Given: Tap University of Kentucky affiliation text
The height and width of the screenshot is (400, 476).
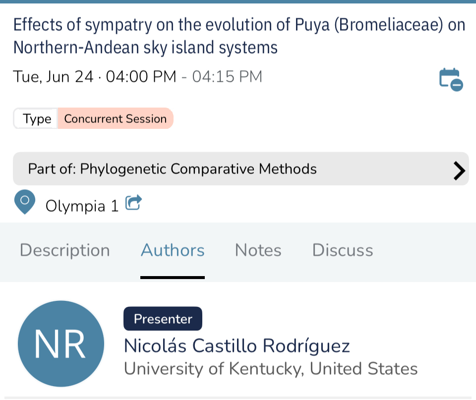Looking at the screenshot, I should pyautogui.click(x=270, y=369).
